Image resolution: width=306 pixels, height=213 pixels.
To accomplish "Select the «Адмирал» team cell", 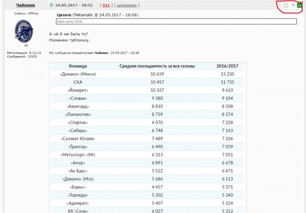I will tap(78, 203).
